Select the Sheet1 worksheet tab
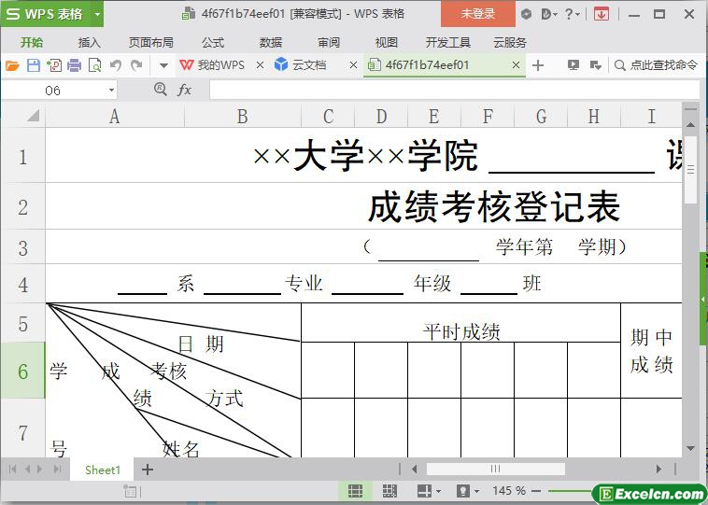The image size is (708, 505). point(103,470)
